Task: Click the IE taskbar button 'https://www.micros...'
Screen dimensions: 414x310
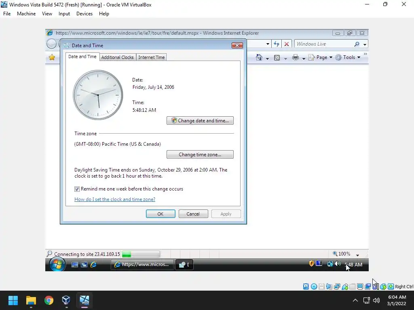Action: [x=142, y=264]
